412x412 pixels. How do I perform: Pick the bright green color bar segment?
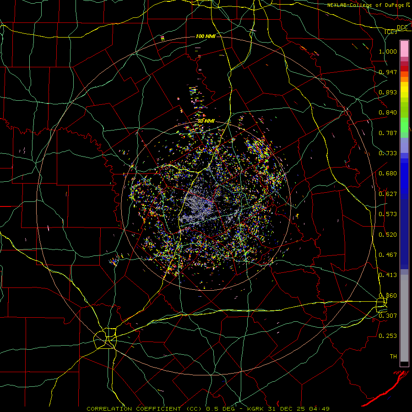click(404, 125)
